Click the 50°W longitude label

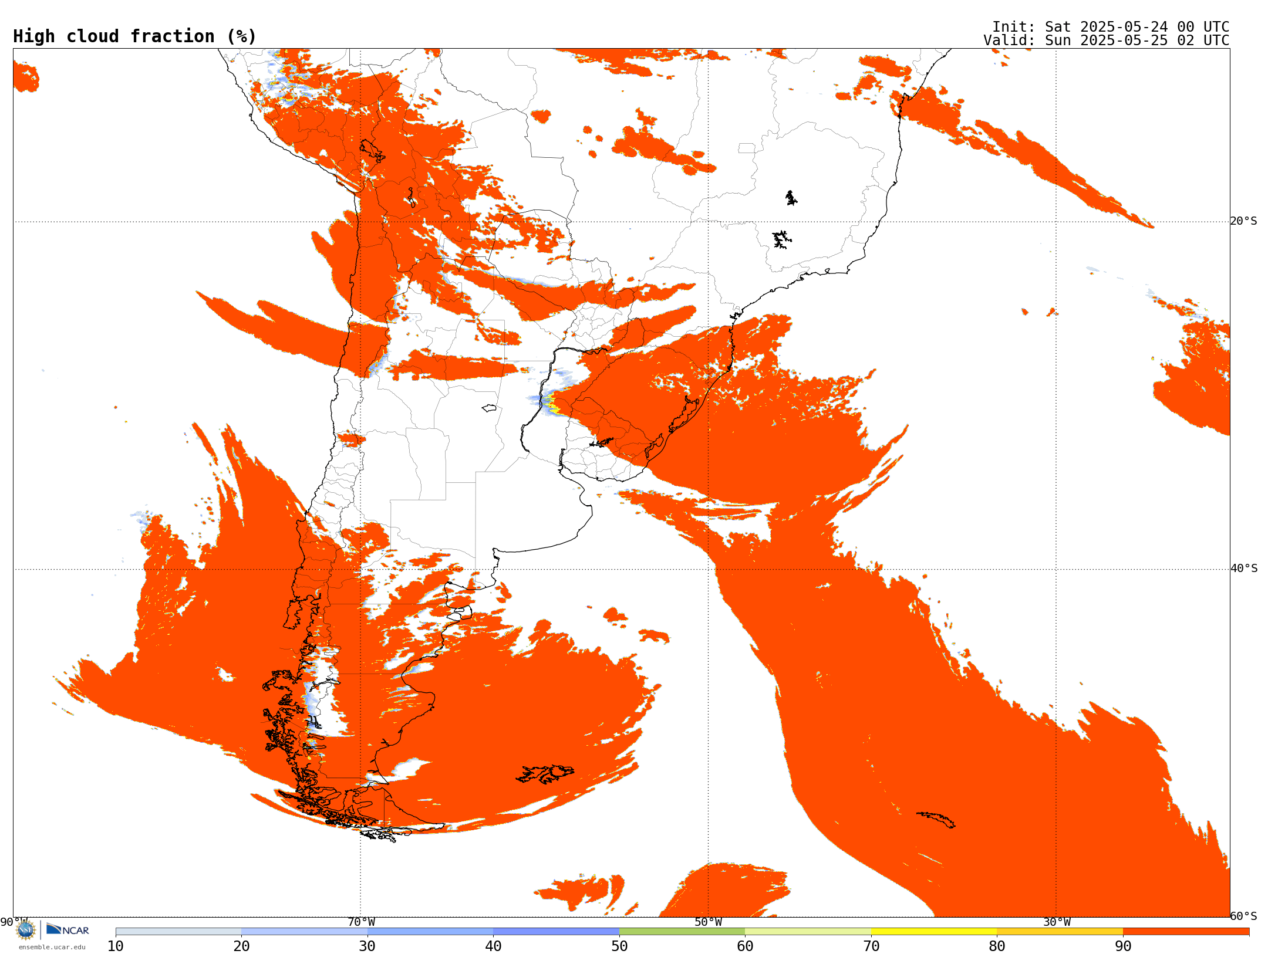709,922
